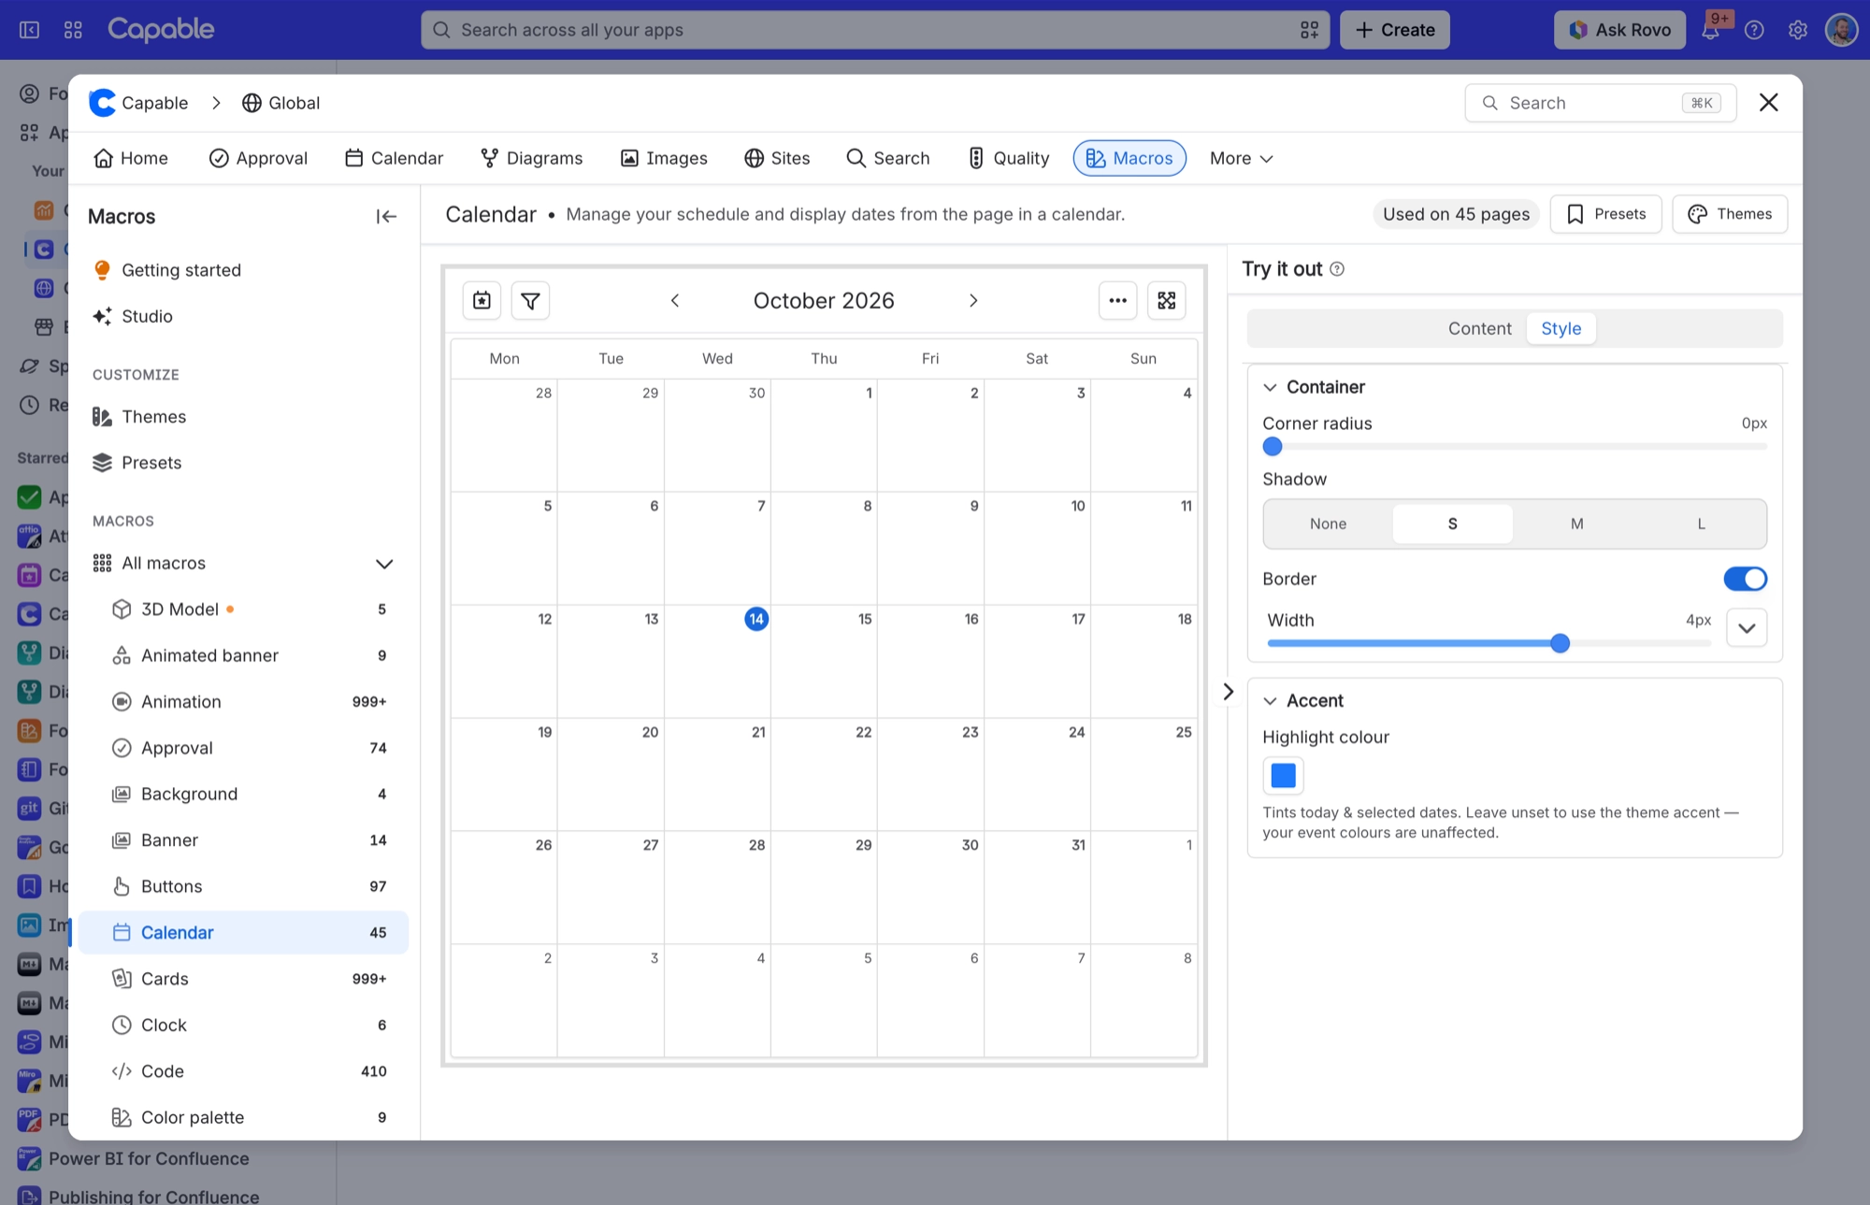This screenshot has width=1870, height=1205.
Task: Collapse the Accent section
Action: (x=1270, y=701)
